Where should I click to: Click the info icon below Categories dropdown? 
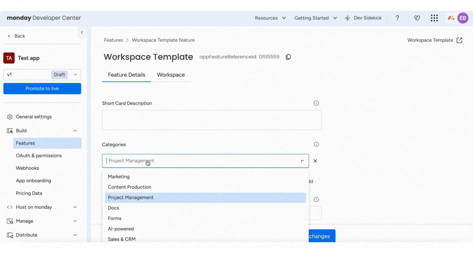316,200
